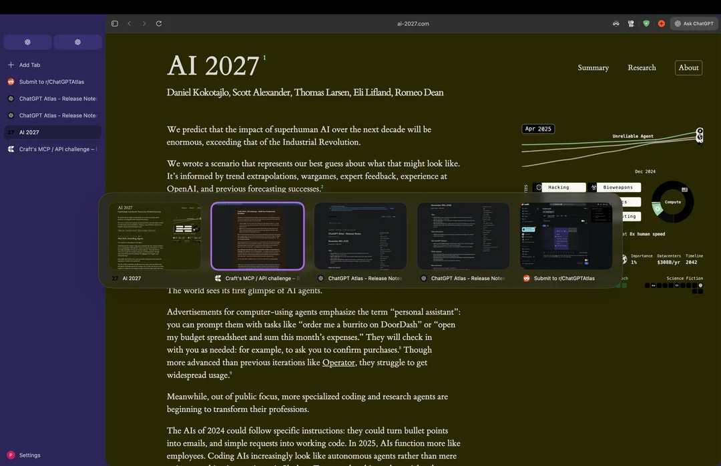Open the green shield ad-blocker extension
Image resolution: width=721 pixels, height=466 pixels.
(x=646, y=23)
